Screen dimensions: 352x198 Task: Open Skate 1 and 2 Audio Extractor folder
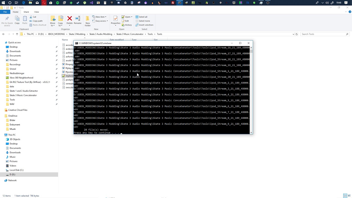[x=24, y=91]
